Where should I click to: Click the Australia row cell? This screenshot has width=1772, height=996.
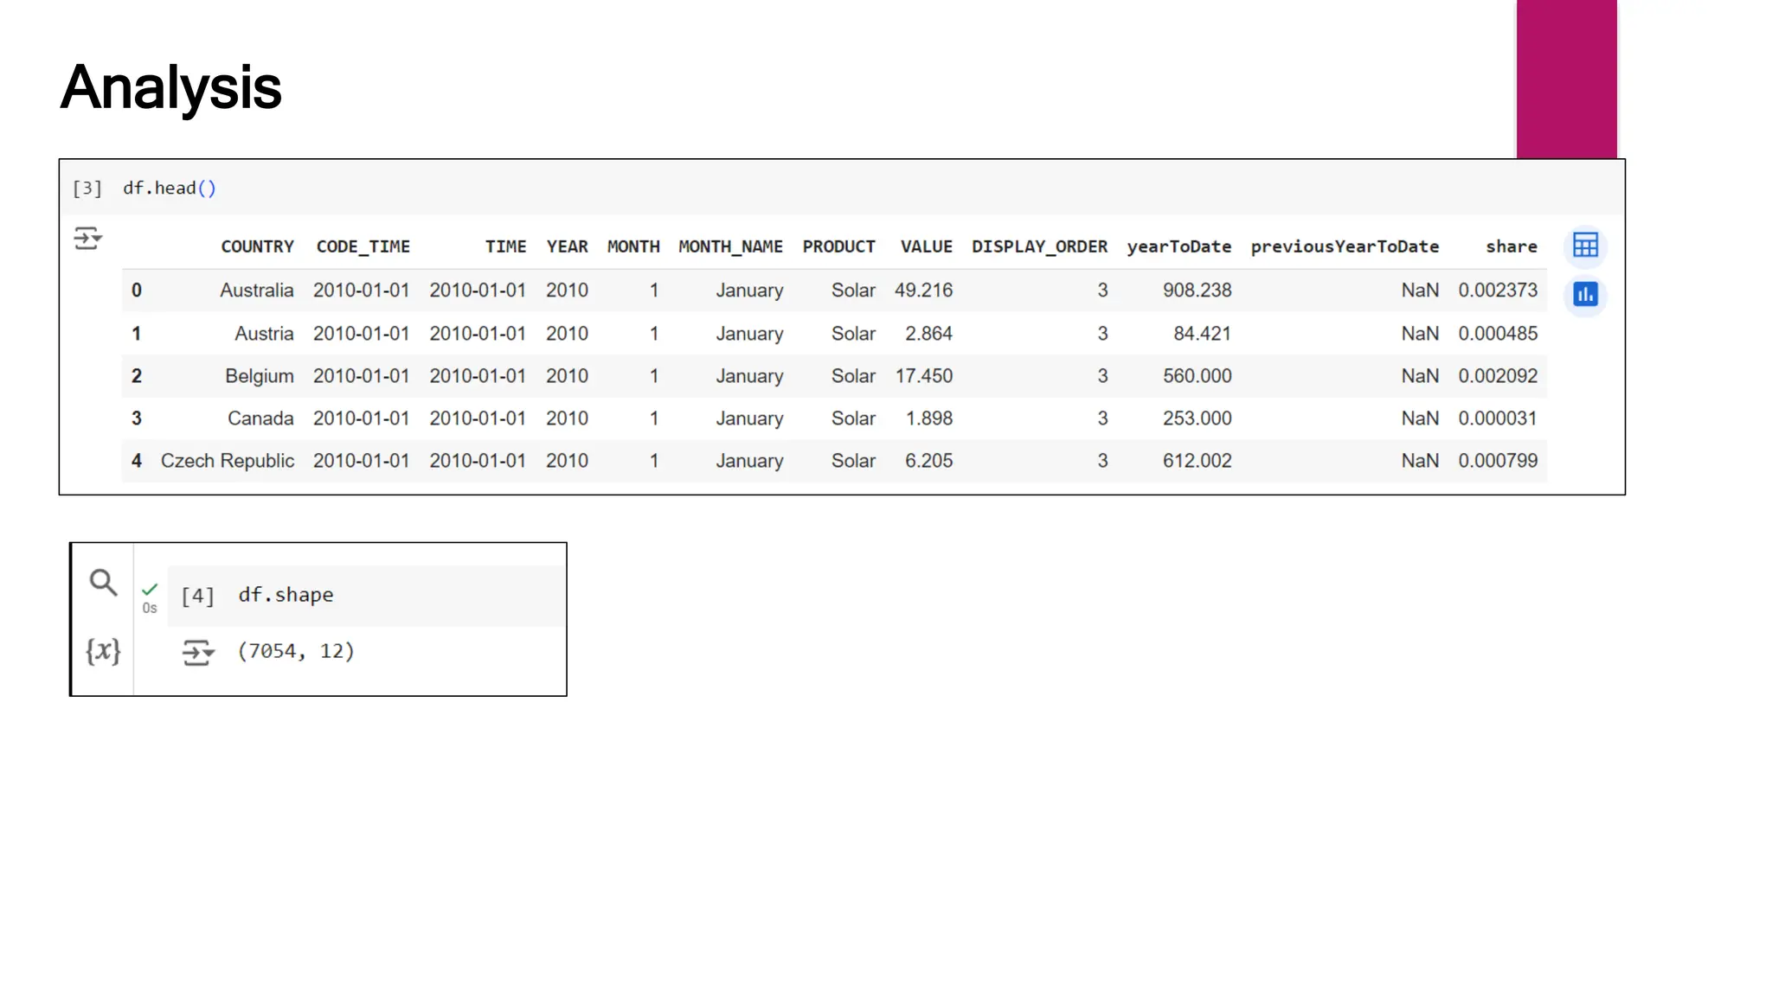(x=256, y=290)
